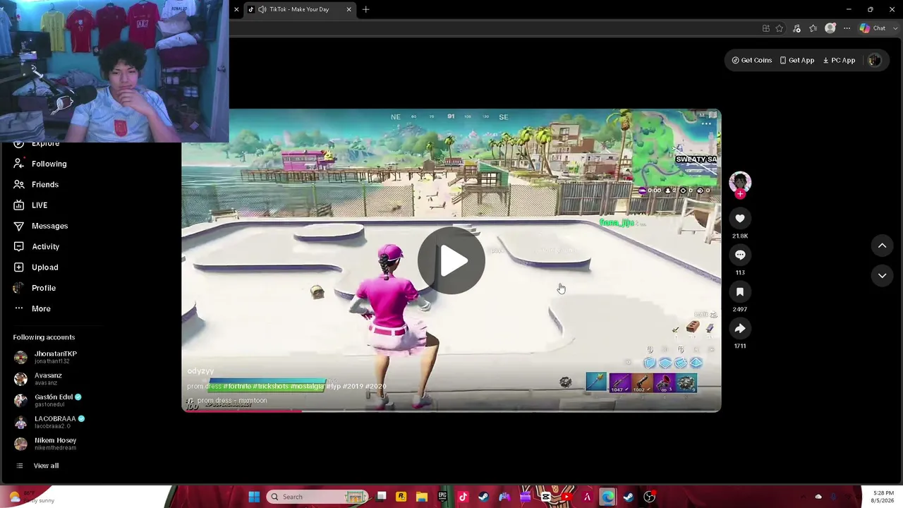Open TikTok app from the taskbar

tap(463, 497)
